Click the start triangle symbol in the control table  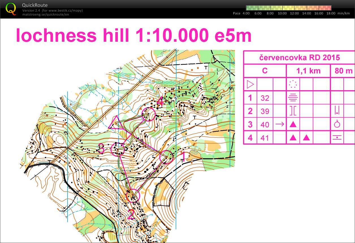point(250,84)
